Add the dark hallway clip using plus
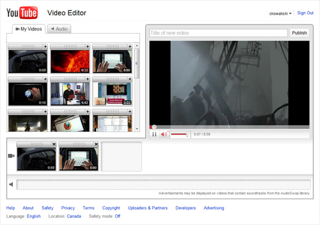This screenshot has width=320, height=225. (46, 112)
